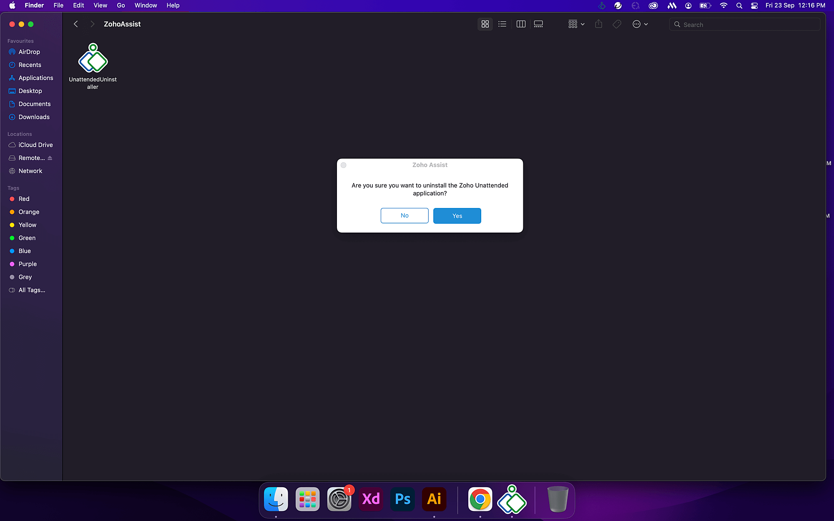Confirm uninstall by clicking Yes
The image size is (834, 521).
pos(457,216)
